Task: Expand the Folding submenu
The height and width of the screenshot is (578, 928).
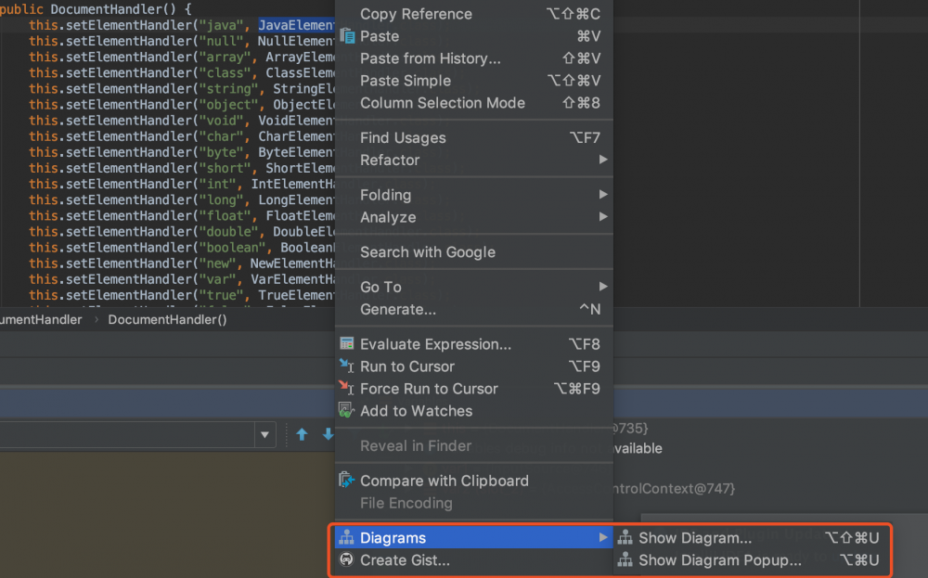Action: point(385,195)
